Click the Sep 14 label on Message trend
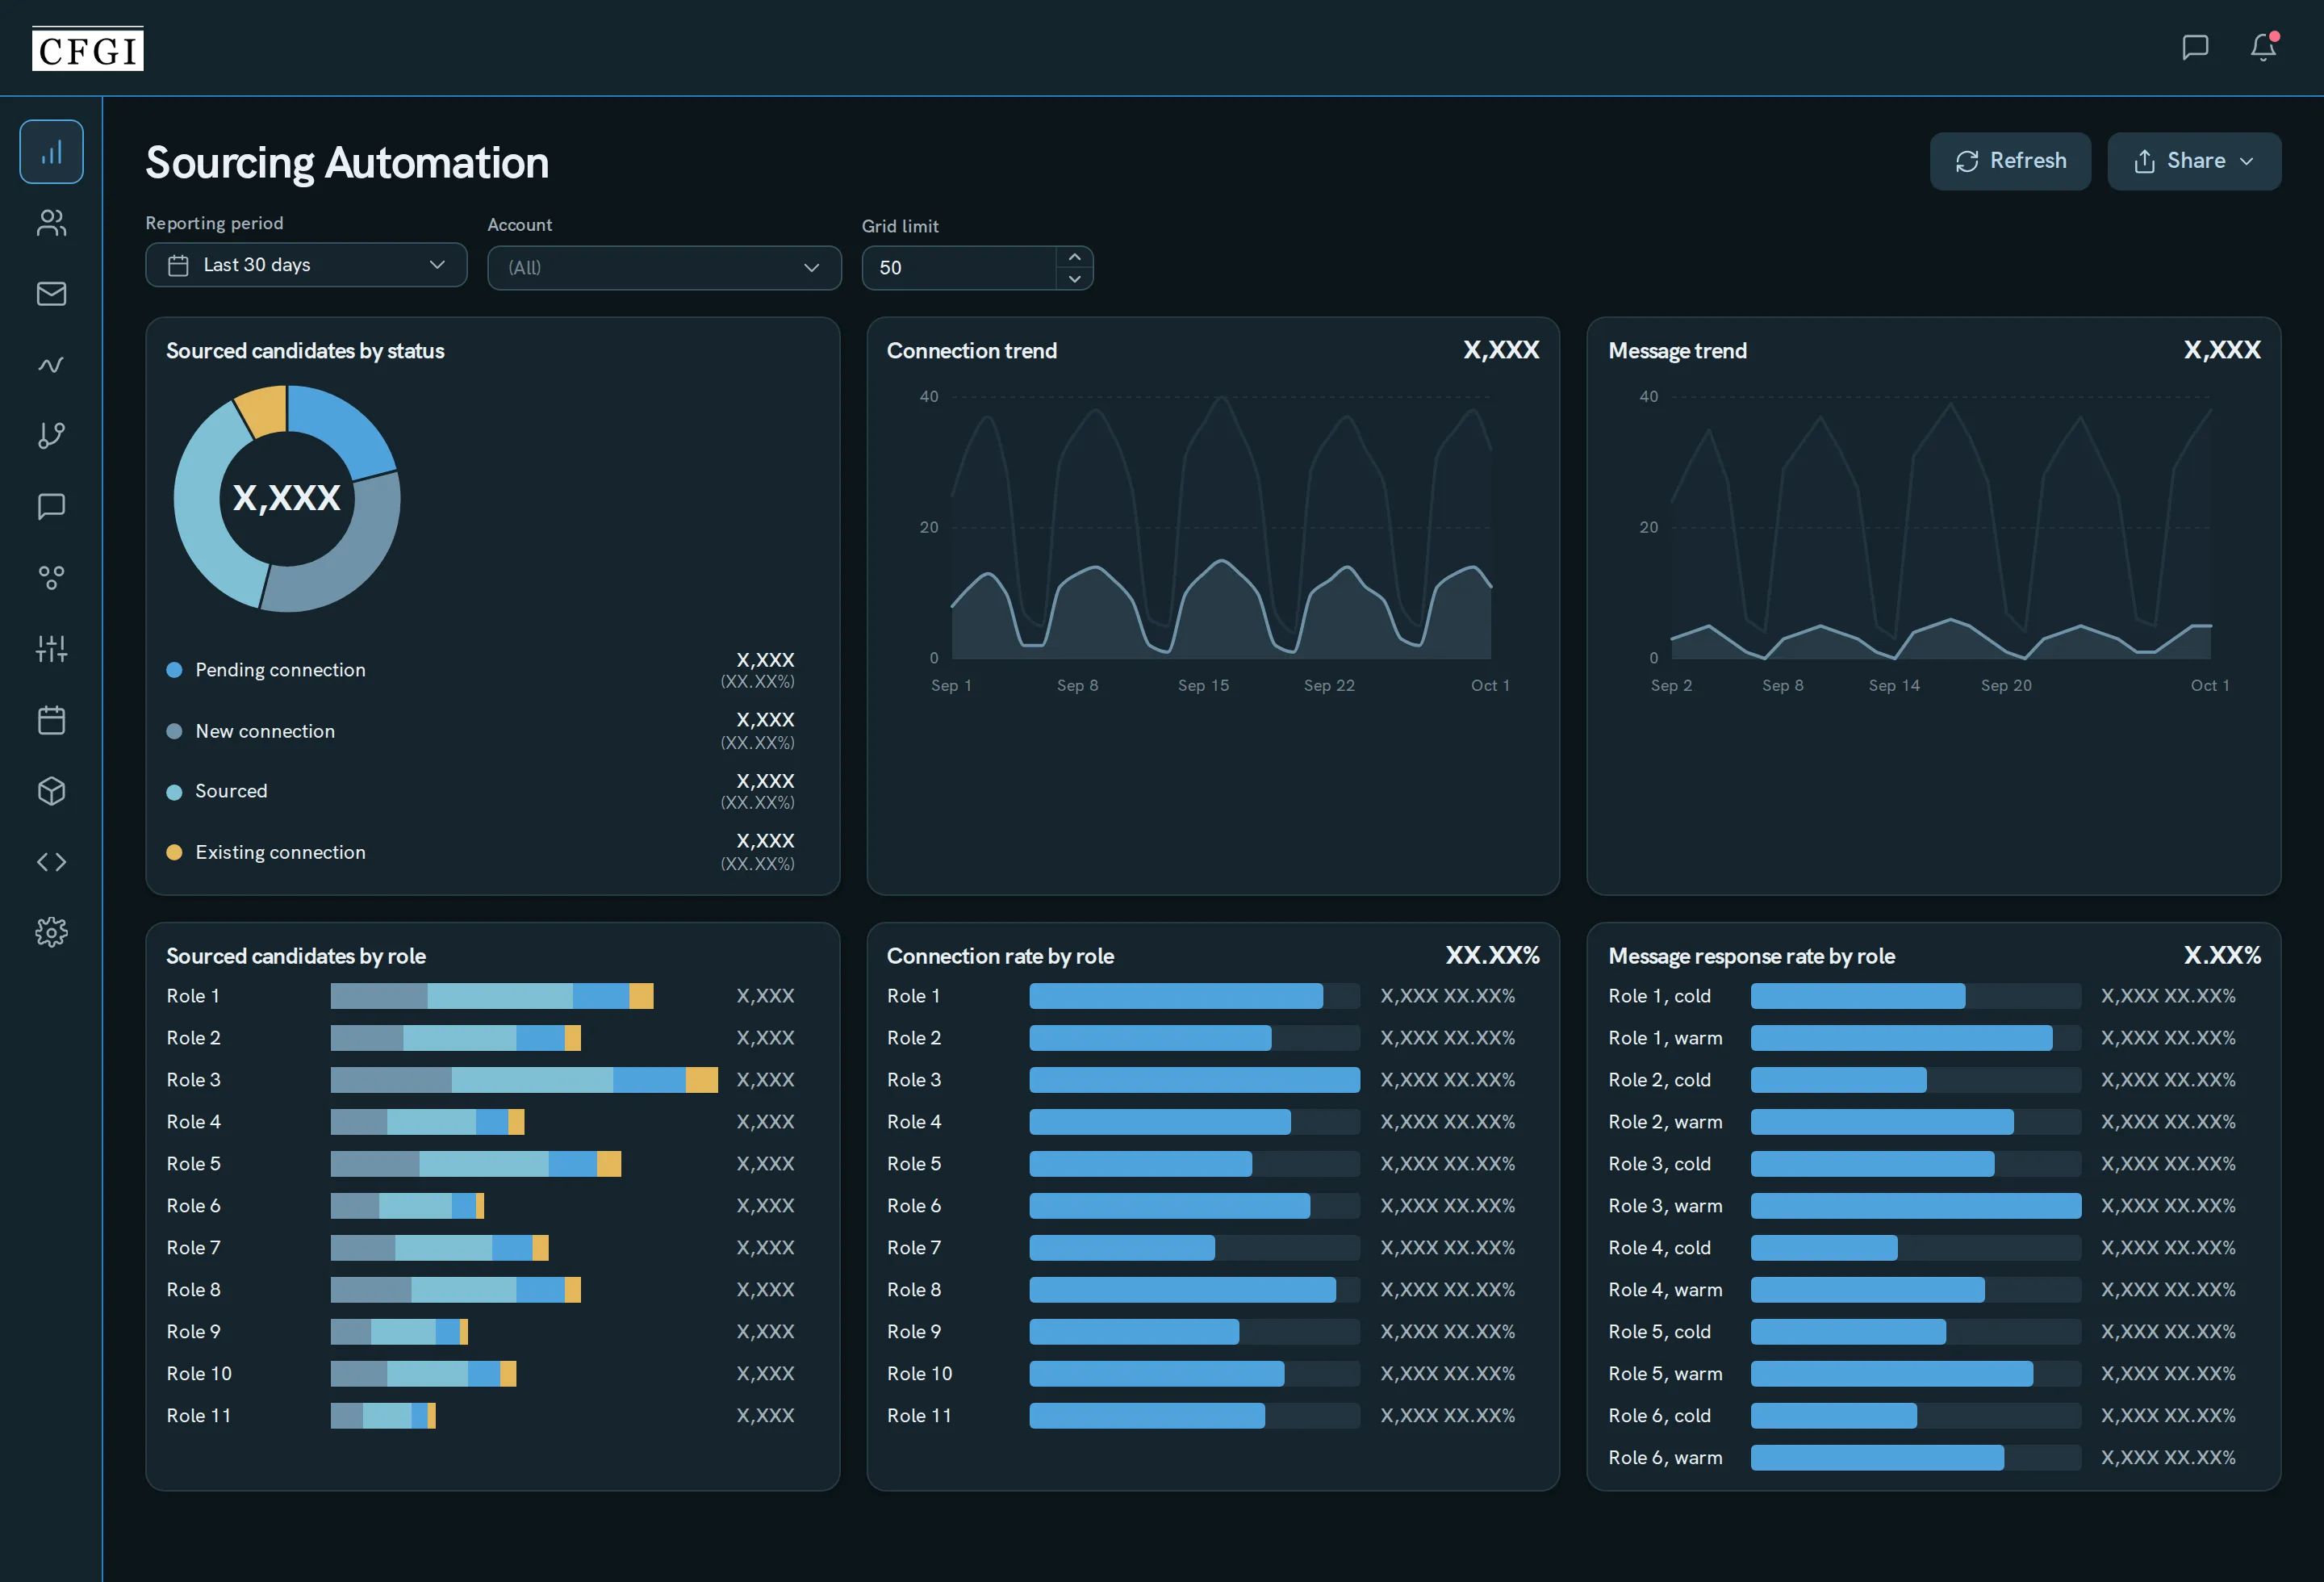2324x1582 pixels. coord(1894,685)
